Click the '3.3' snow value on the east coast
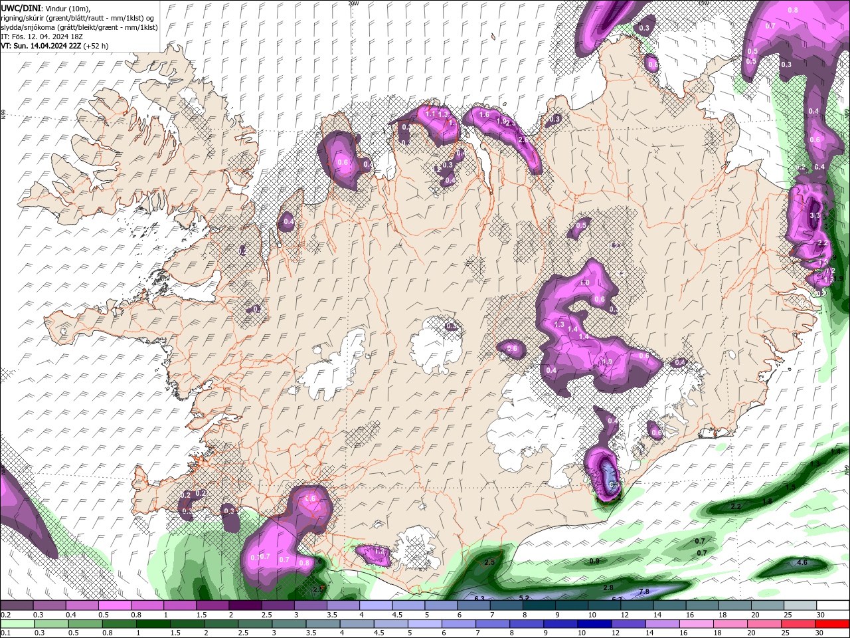 (x=815, y=216)
